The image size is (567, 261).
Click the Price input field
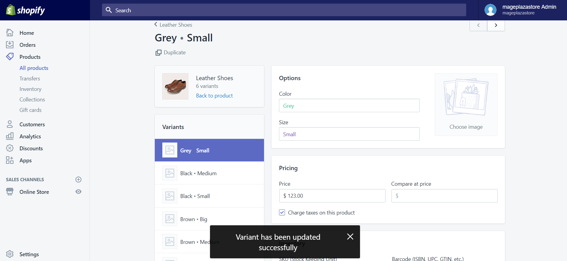pyautogui.click(x=332, y=196)
